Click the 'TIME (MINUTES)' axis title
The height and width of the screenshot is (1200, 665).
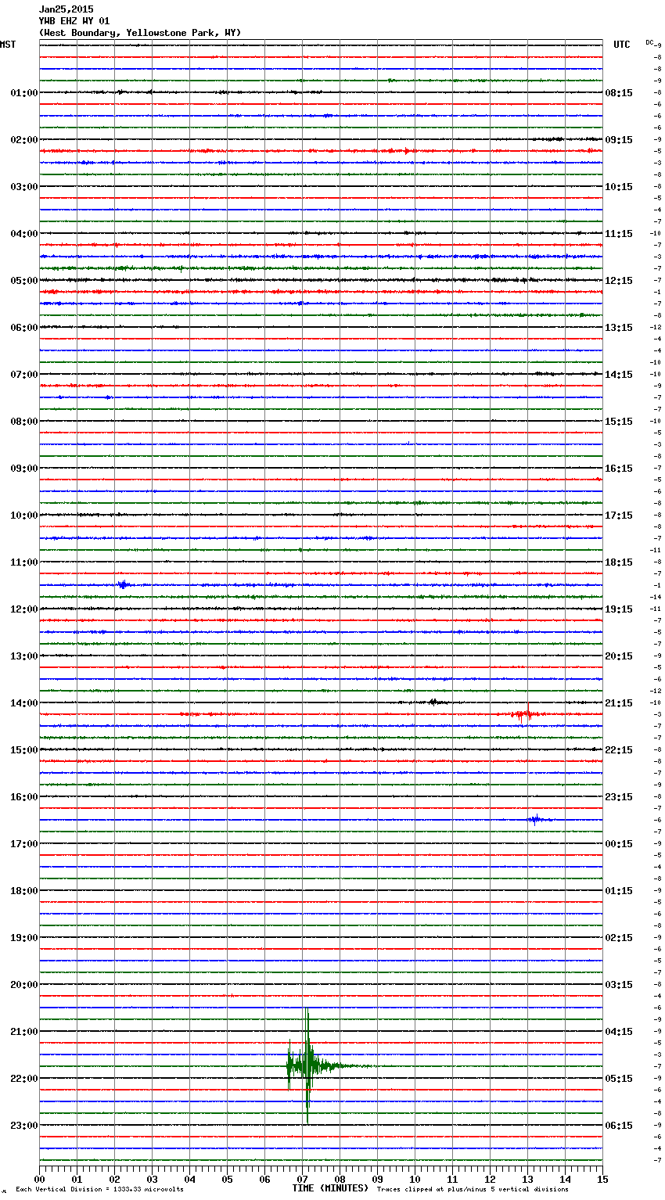pyautogui.click(x=330, y=1188)
